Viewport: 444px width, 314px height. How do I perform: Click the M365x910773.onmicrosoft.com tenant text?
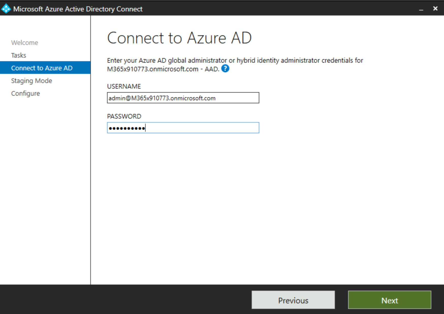tap(152, 69)
